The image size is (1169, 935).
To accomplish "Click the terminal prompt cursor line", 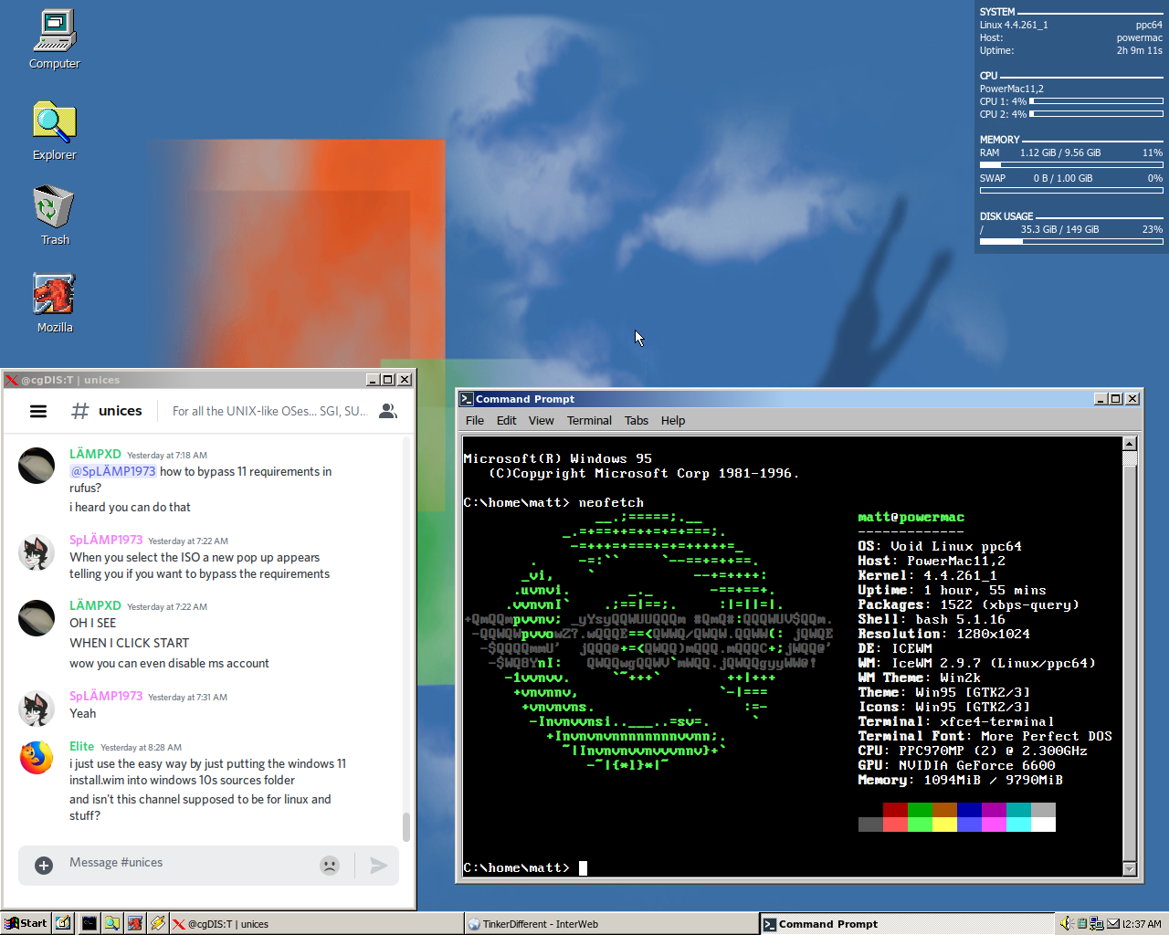I will (x=525, y=867).
